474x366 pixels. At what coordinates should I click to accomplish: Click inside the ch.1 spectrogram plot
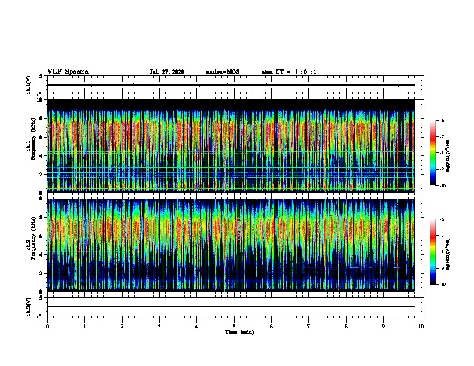click(x=231, y=146)
